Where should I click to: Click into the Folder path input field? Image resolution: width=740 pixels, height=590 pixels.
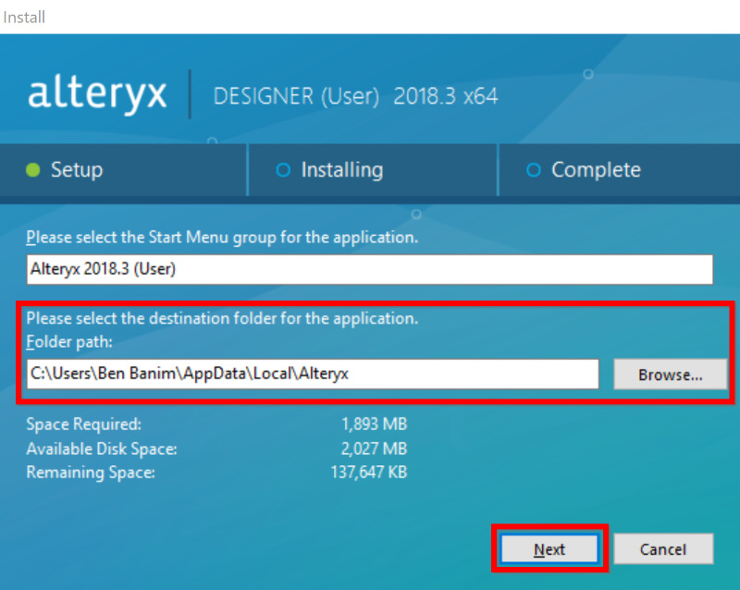pyautogui.click(x=313, y=374)
